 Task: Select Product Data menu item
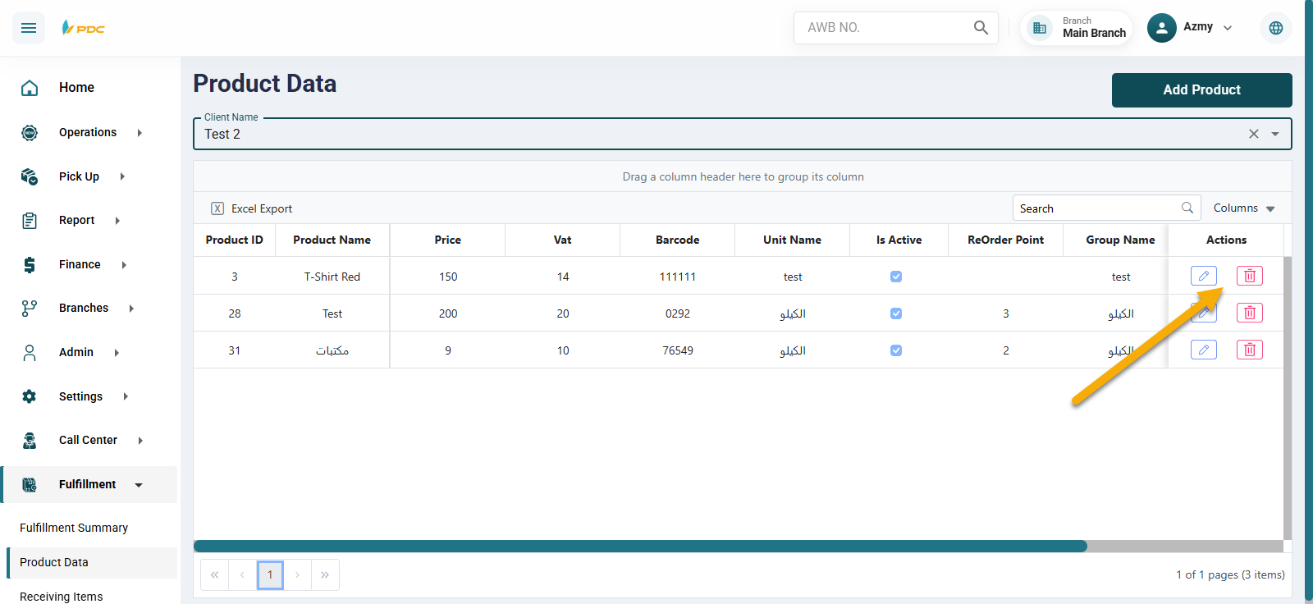click(x=92, y=562)
